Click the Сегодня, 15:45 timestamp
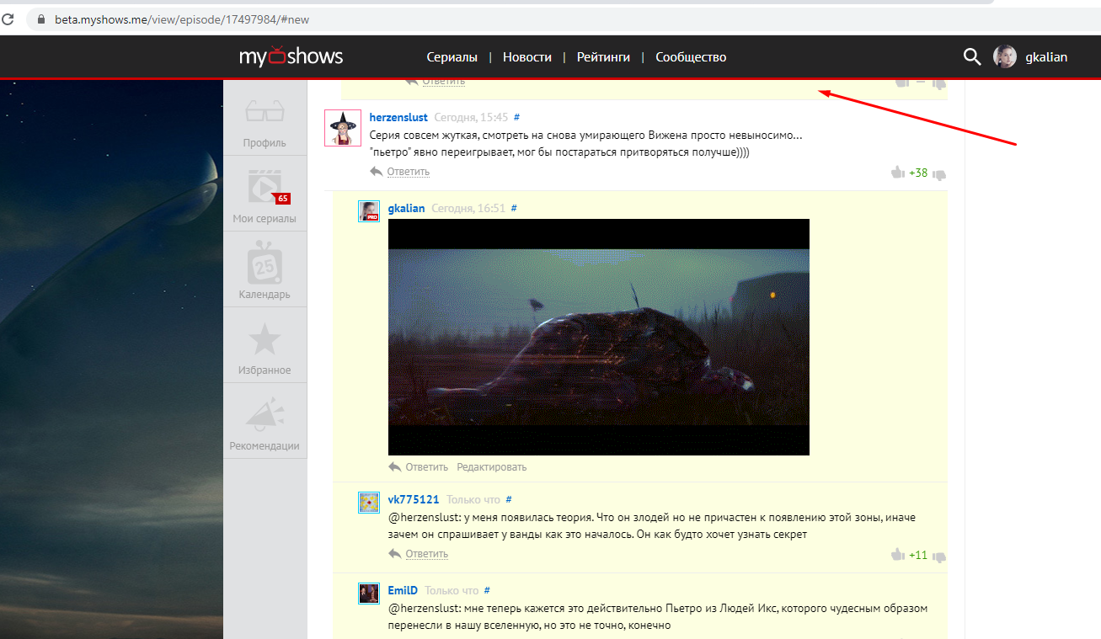Viewport: 1101px width, 639px height. (471, 117)
